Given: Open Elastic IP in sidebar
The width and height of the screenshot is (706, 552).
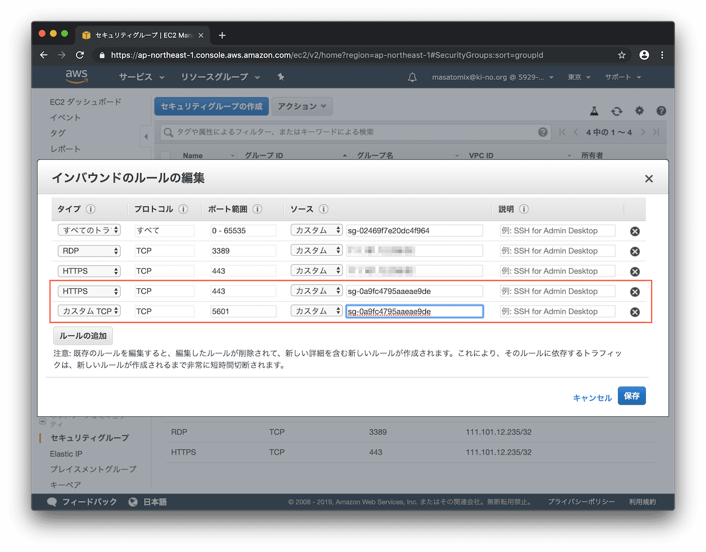Looking at the screenshot, I should pos(66,454).
